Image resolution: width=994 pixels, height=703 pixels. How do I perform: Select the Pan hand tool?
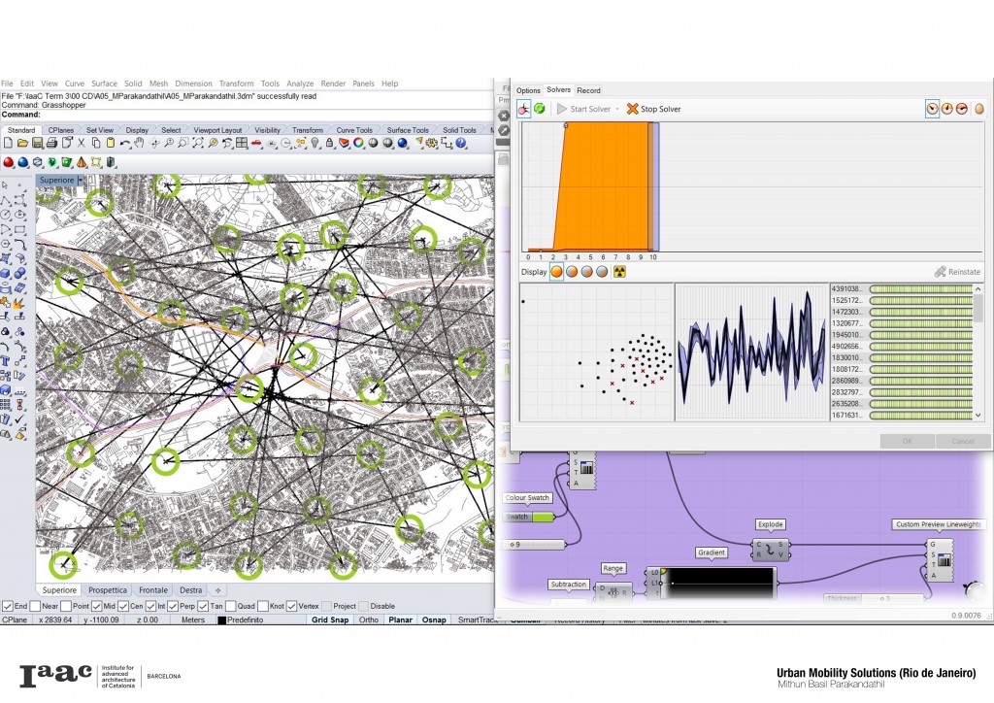(x=139, y=144)
